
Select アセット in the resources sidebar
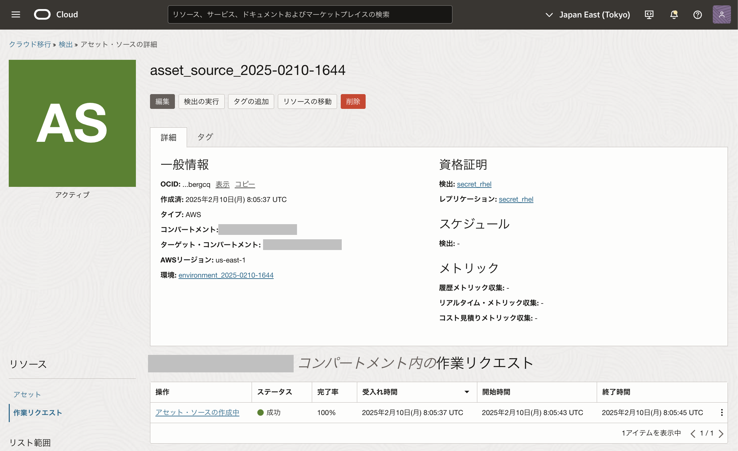click(27, 394)
